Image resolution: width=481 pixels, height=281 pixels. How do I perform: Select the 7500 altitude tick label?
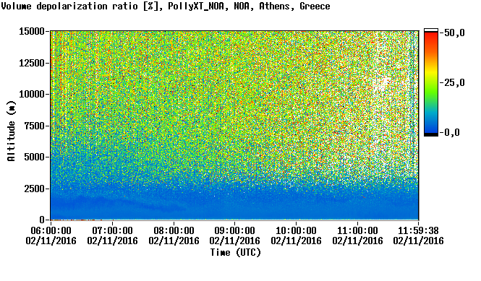coord(34,126)
